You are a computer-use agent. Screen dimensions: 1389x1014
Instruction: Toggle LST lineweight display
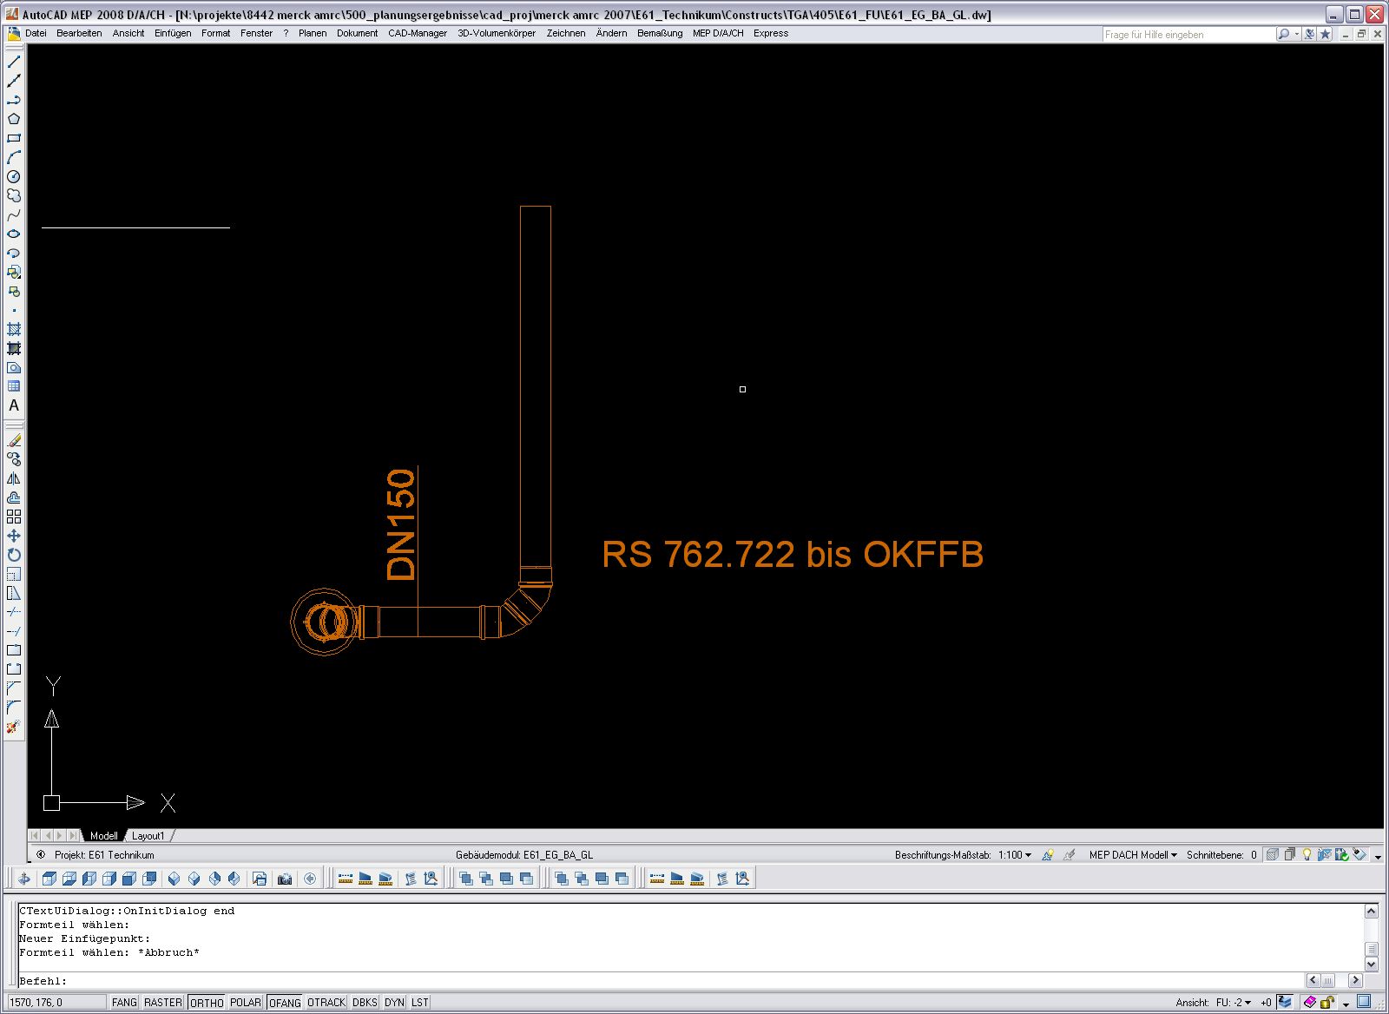(420, 1002)
